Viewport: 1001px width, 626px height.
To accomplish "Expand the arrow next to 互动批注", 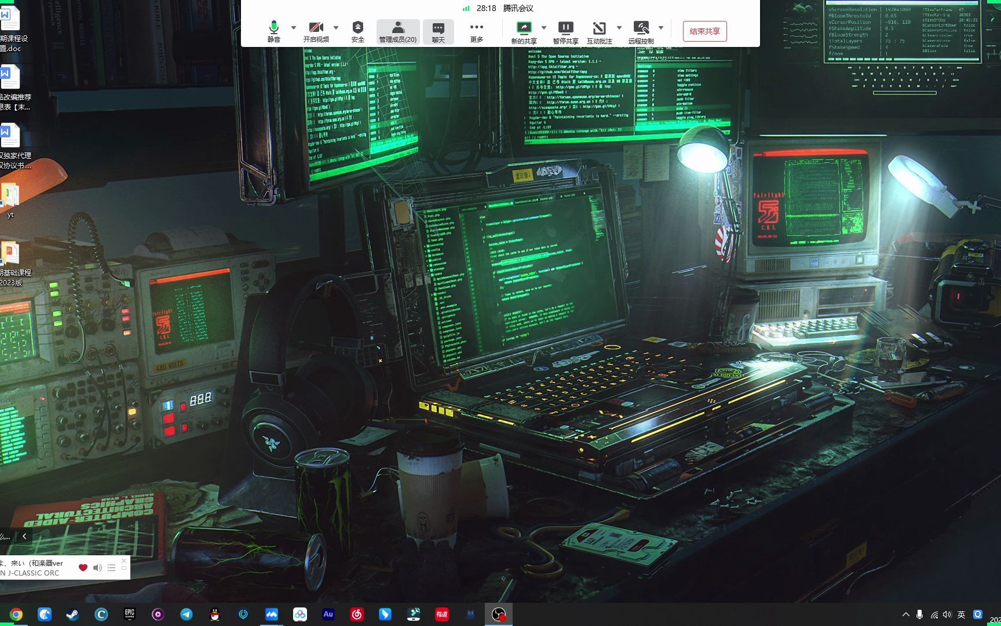I will [x=619, y=28].
